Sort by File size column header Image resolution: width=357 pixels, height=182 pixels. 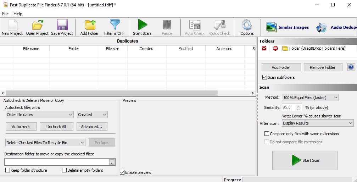tap(113, 49)
